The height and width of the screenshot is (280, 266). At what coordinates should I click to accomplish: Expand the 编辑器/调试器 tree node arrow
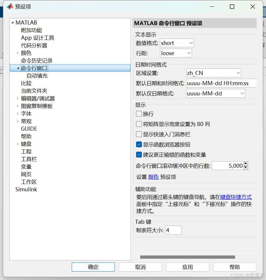[18, 98]
